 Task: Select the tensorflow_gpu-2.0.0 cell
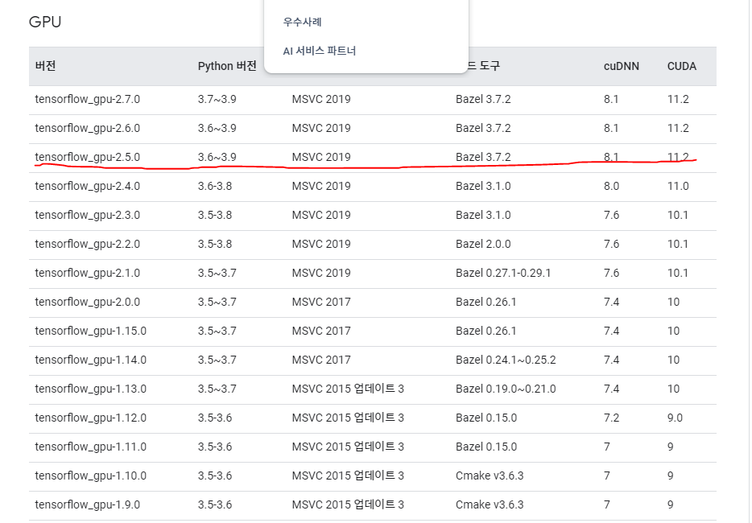tap(87, 302)
